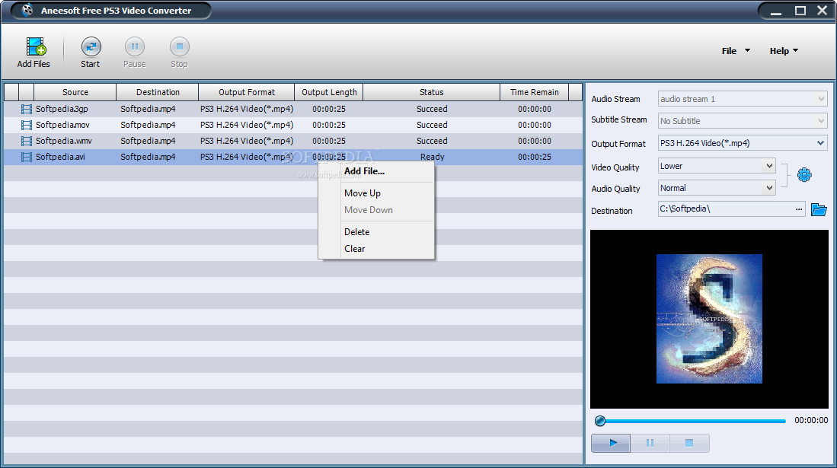This screenshot has width=837, height=468.
Task: Click Softpedia.avi time remain 00:00:25
Action: [535, 157]
